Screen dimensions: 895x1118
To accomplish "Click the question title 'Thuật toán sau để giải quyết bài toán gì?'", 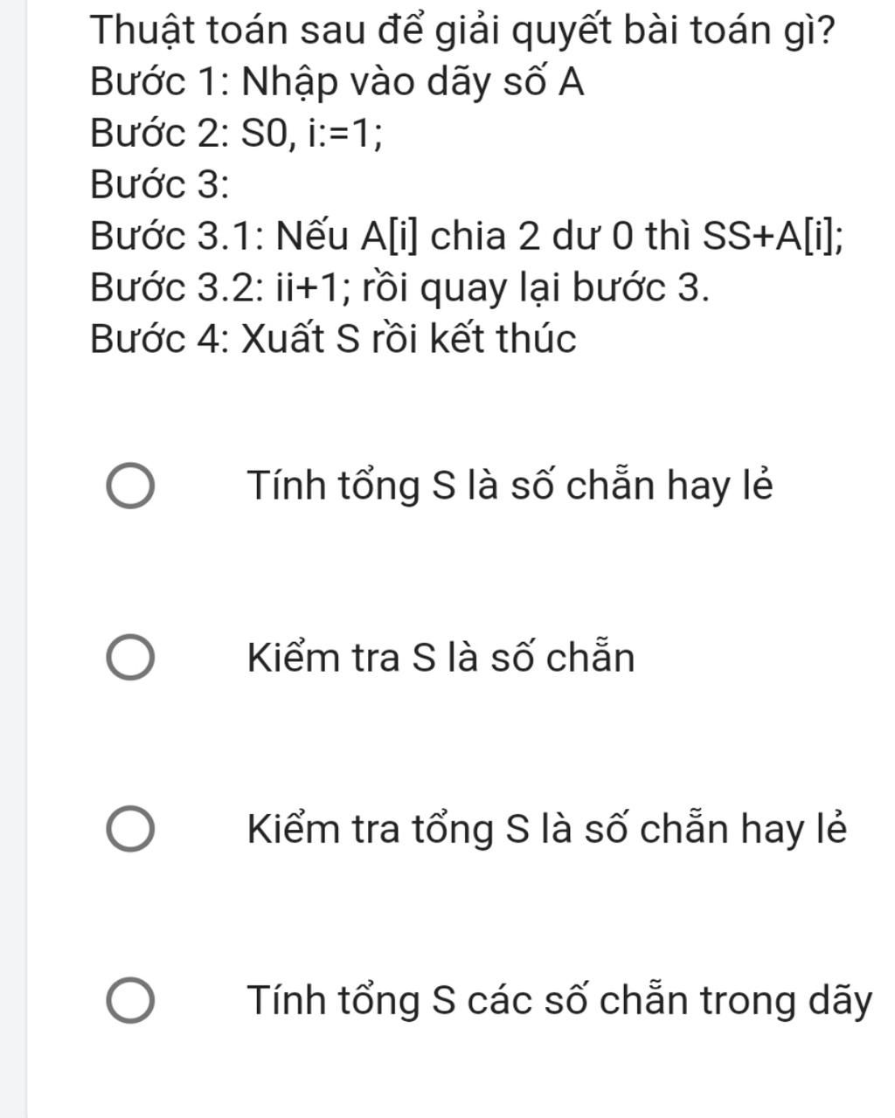I will click(x=462, y=32).
